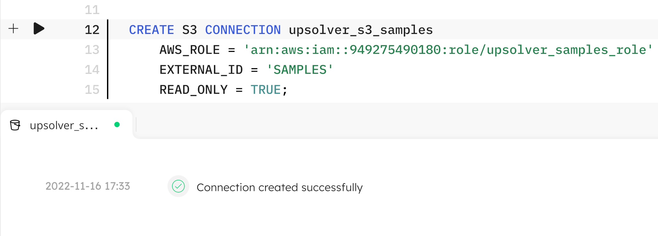The width and height of the screenshot is (658, 236).
Task: Click the green status dot on the tab
Action: (117, 125)
